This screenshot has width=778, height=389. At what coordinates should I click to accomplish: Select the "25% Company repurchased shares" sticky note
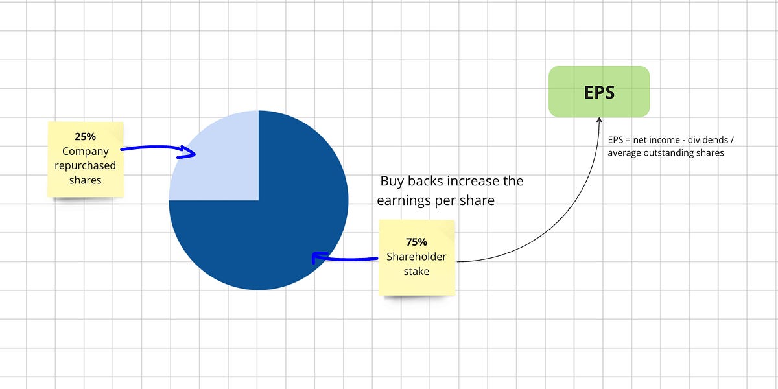click(x=86, y=158)
